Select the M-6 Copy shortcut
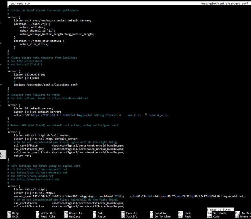This screenshot has width=251, height=219. point(214,217)
